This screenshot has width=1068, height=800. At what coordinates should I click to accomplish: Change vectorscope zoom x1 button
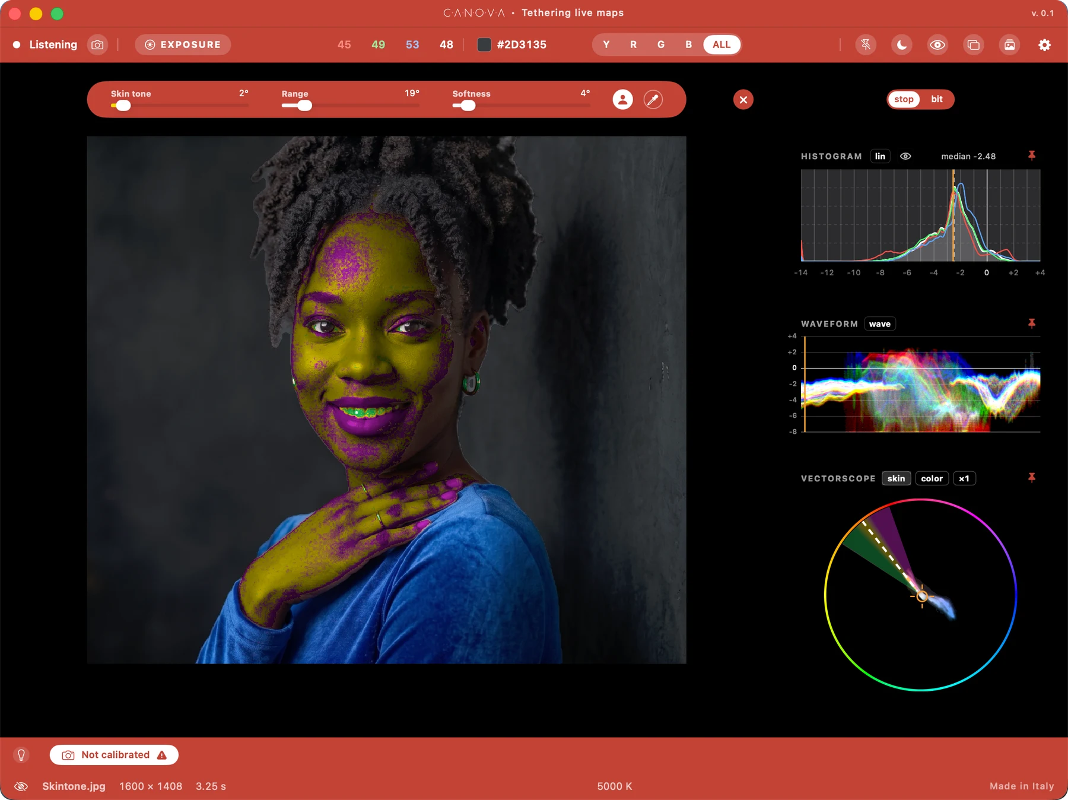pyautogui.click(x=964, y=478)
